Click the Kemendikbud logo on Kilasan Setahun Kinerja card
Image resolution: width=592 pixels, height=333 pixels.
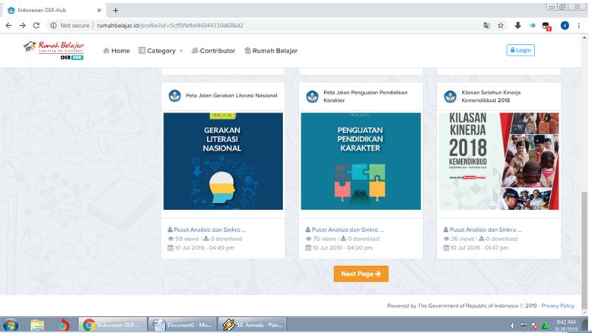pos(450,96)
